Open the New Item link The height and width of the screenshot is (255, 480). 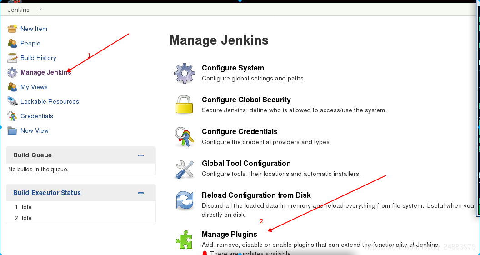(x=34, y=29)
